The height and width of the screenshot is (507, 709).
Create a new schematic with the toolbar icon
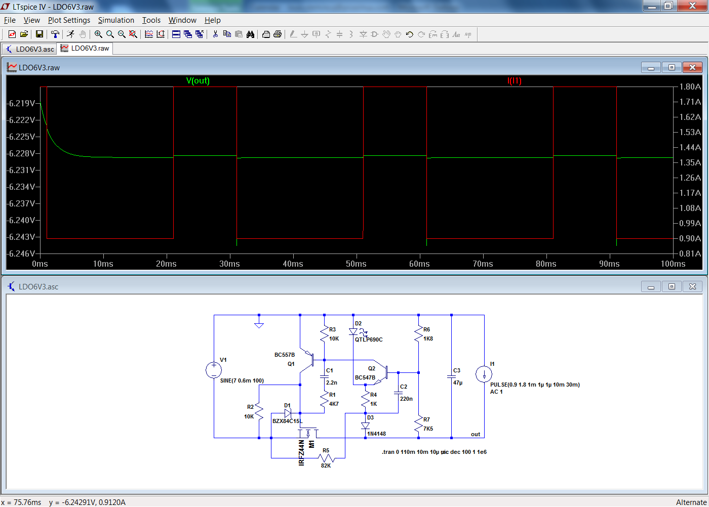(12, 34)
